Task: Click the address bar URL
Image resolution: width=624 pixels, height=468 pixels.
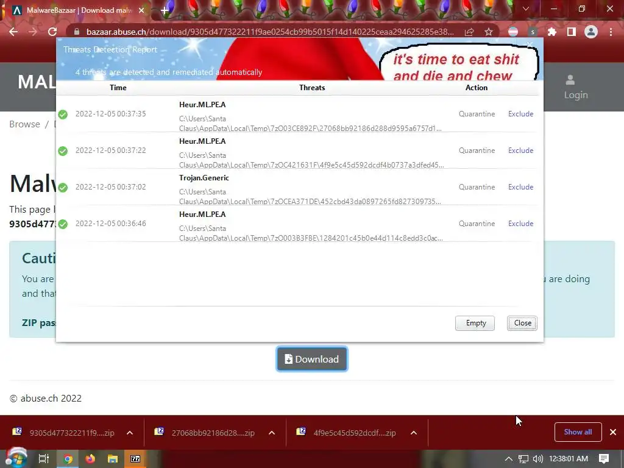Action: pyautogui.click(x=270, y=32)
